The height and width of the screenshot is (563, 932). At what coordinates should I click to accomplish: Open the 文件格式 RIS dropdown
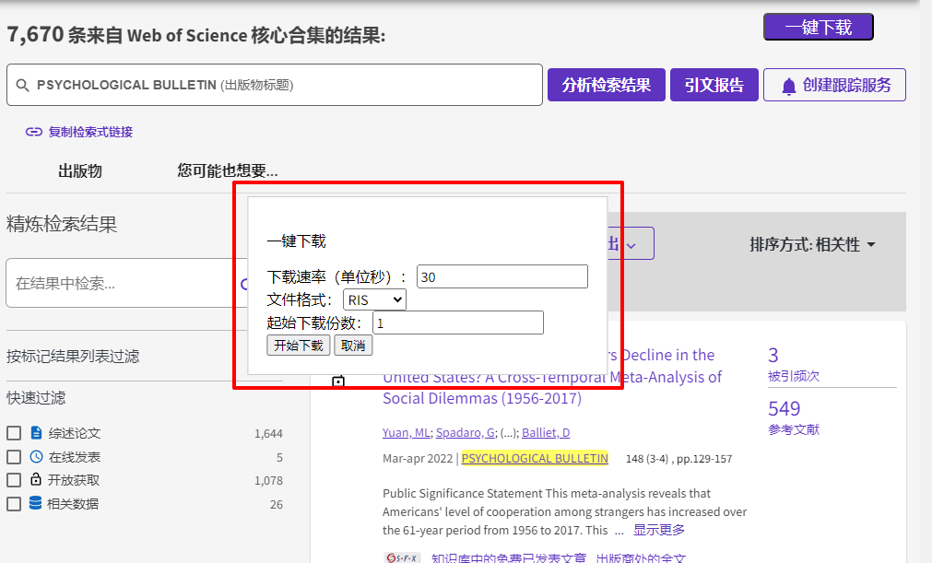tap(374, 299)
